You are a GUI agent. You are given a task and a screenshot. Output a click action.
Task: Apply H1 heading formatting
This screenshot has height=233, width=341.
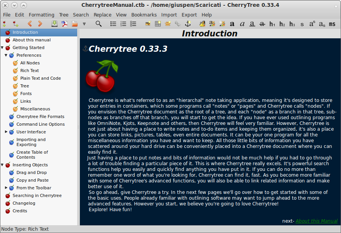pyautogui.click(x=272, y=23)
